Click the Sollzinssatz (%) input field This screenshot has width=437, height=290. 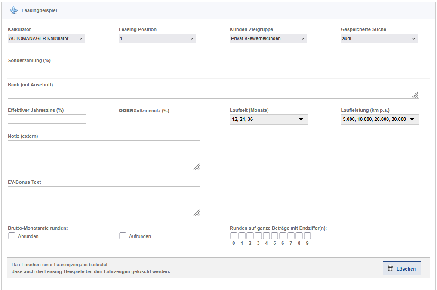tap(158, 120)
